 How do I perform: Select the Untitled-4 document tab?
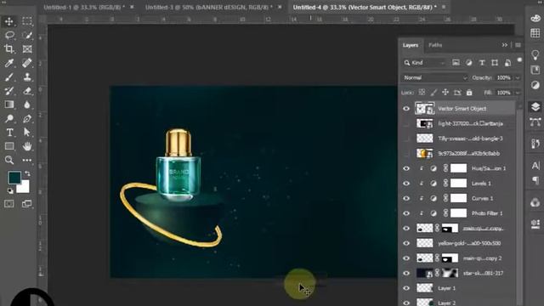point(365,7)
